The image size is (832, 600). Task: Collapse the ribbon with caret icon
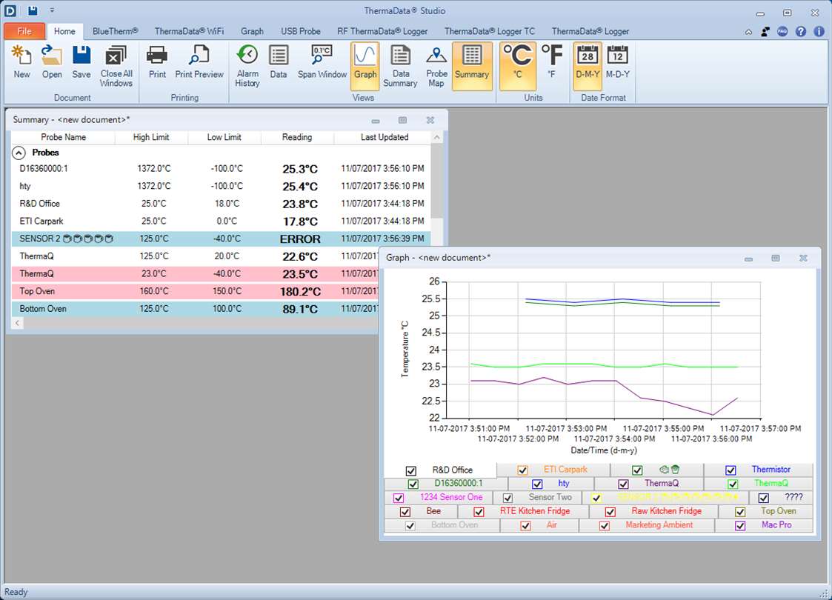(x=749, y=32)
